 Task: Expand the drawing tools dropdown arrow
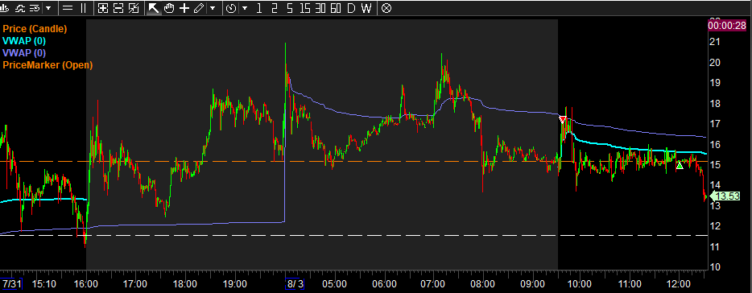pyautogui.click(x=213, y=8)
